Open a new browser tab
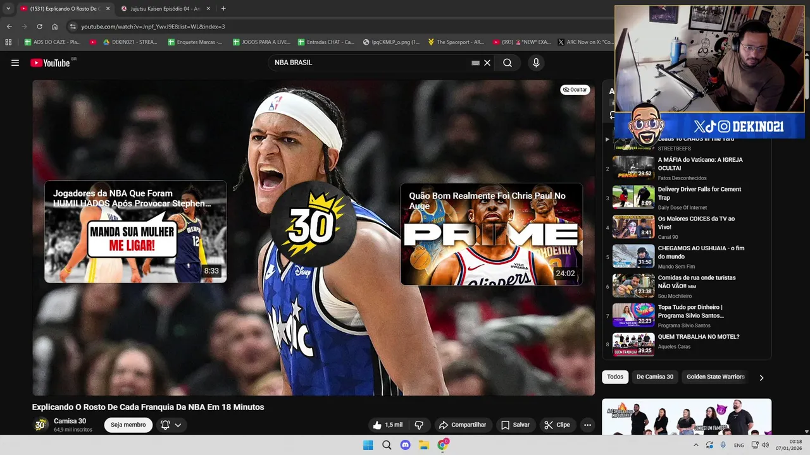The image size is (810, 455). coord(223,9)
